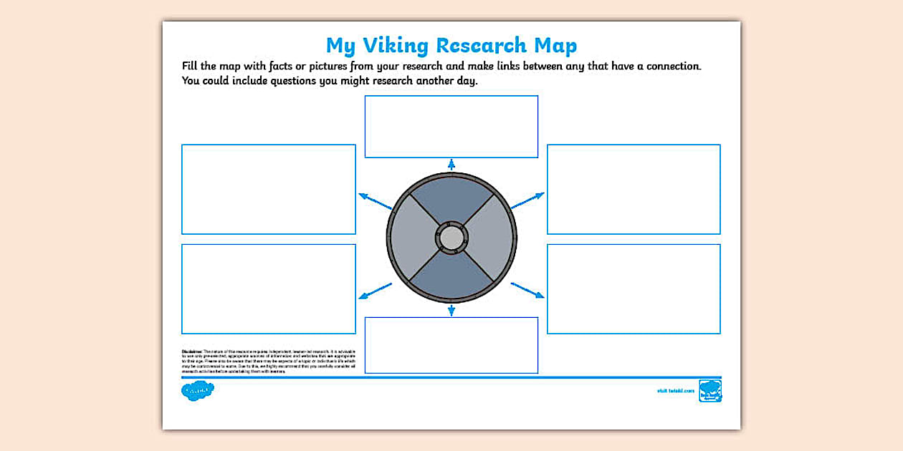Click the arrow pointing up from shield
Viewport: 903px width, 451px height.
point(451,165)
